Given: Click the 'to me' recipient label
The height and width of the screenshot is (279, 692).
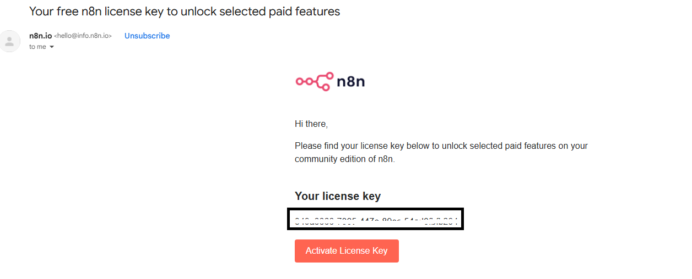Looking at the screenshot, I should [x=37, y=47].
